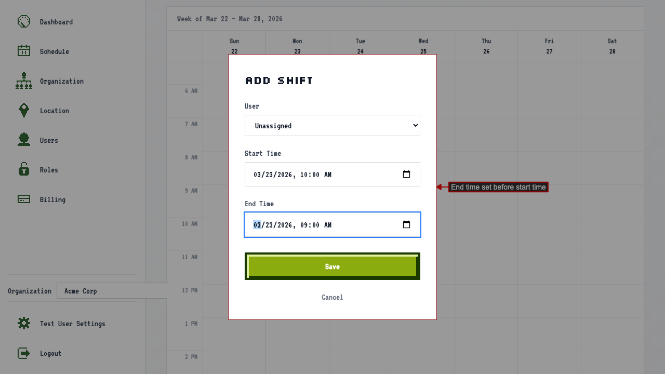Open the Schedule calendar icon
The image size is (665, 374).
(x=24, y=51)
